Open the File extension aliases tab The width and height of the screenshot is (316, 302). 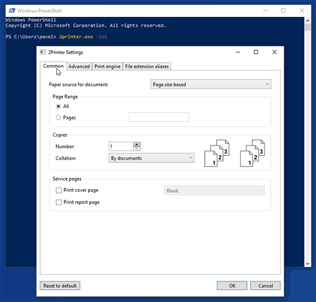[147, 66]
